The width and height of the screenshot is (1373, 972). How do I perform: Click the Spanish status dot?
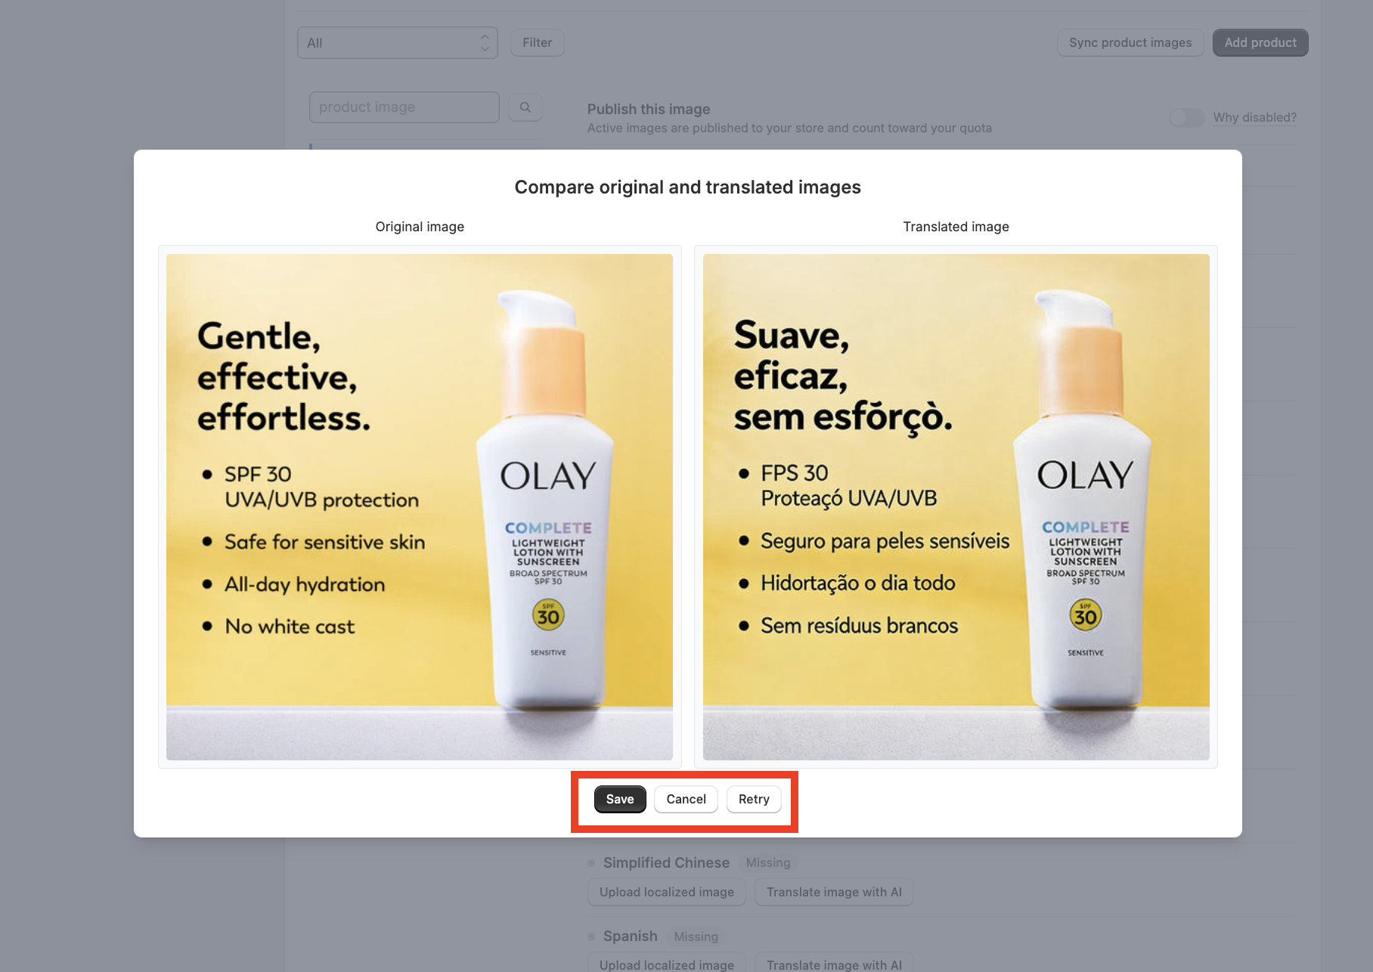click(x=592, y=937)
